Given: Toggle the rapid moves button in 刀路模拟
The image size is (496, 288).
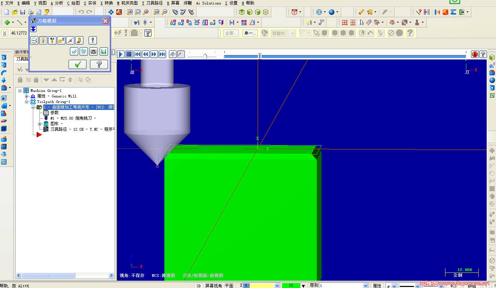Looking at the screenshot, I should (61, 40).
